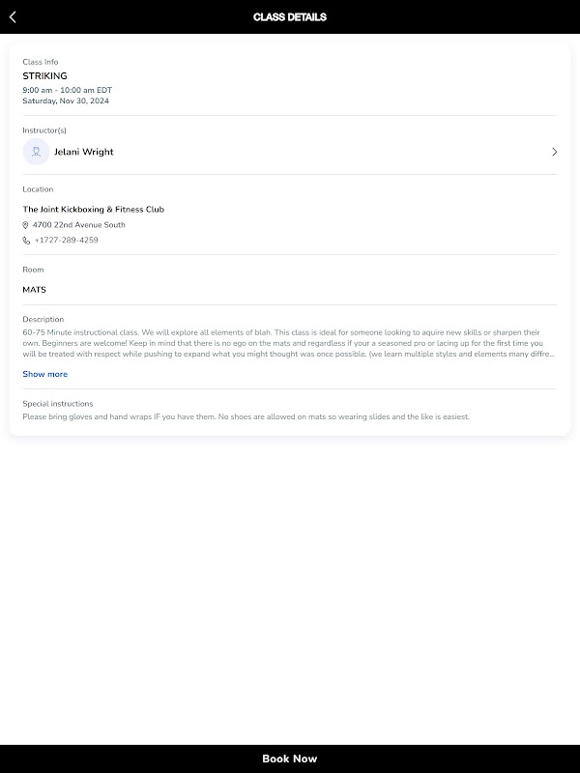
Task: Click the map pin icon beside address
Action: tap(26, 225)
